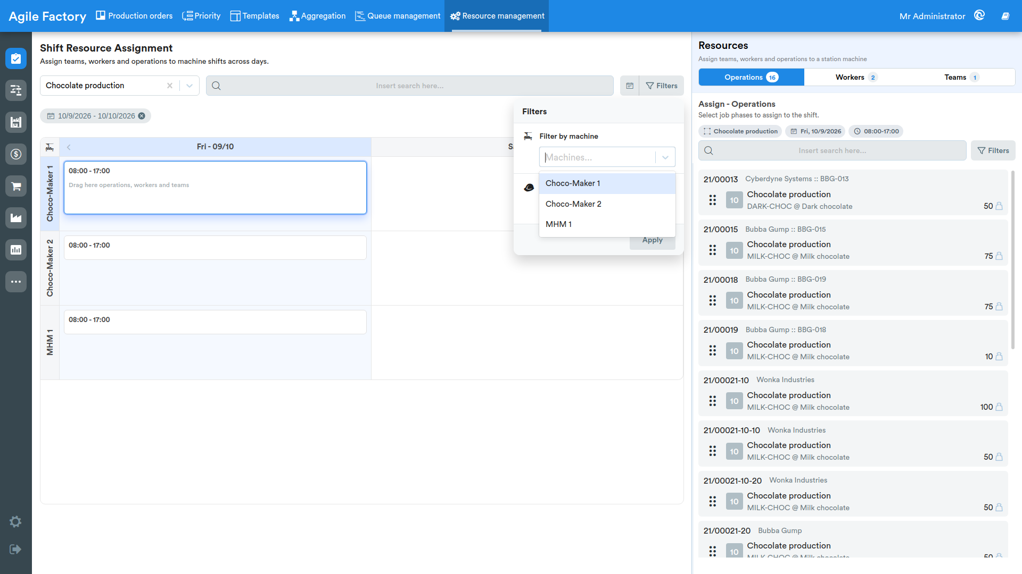This screenshot has height=574, width=1022.
Task: Open settings gear in sidebar
Action: [x=15, y=522]
